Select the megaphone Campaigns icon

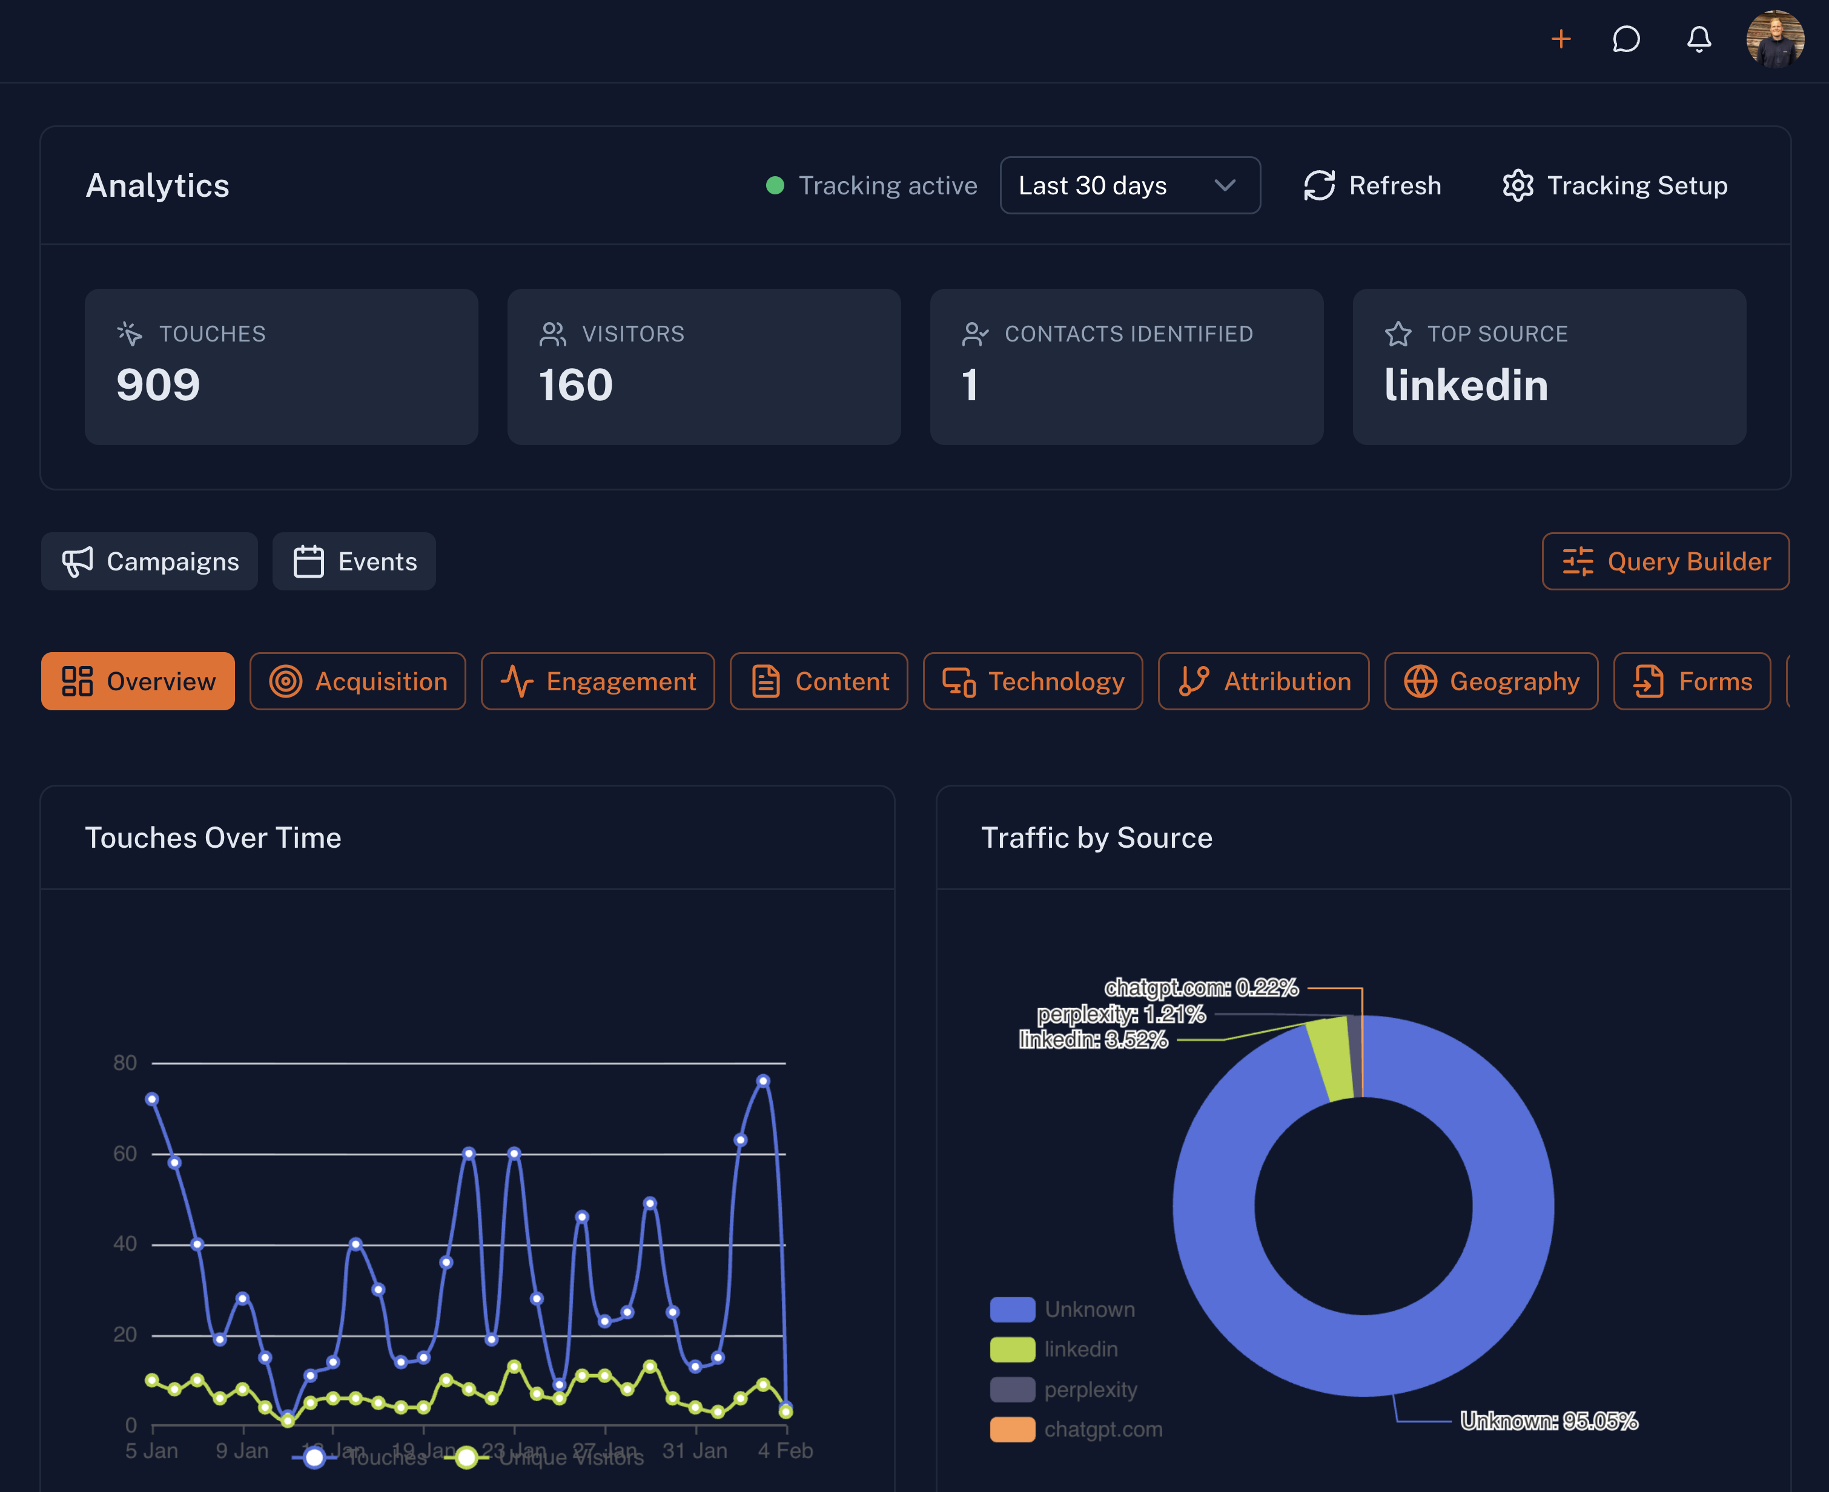pyautogui.click(x=78, y=561)
